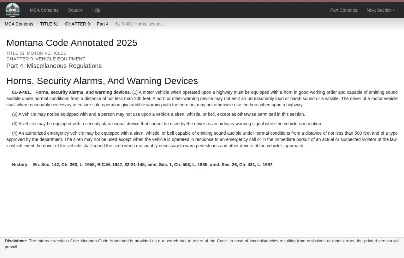Click the CHAPTER 9 VEHICLE EQUIPMENT label
Screen dimensions: 404x258
tap(45, 59)
